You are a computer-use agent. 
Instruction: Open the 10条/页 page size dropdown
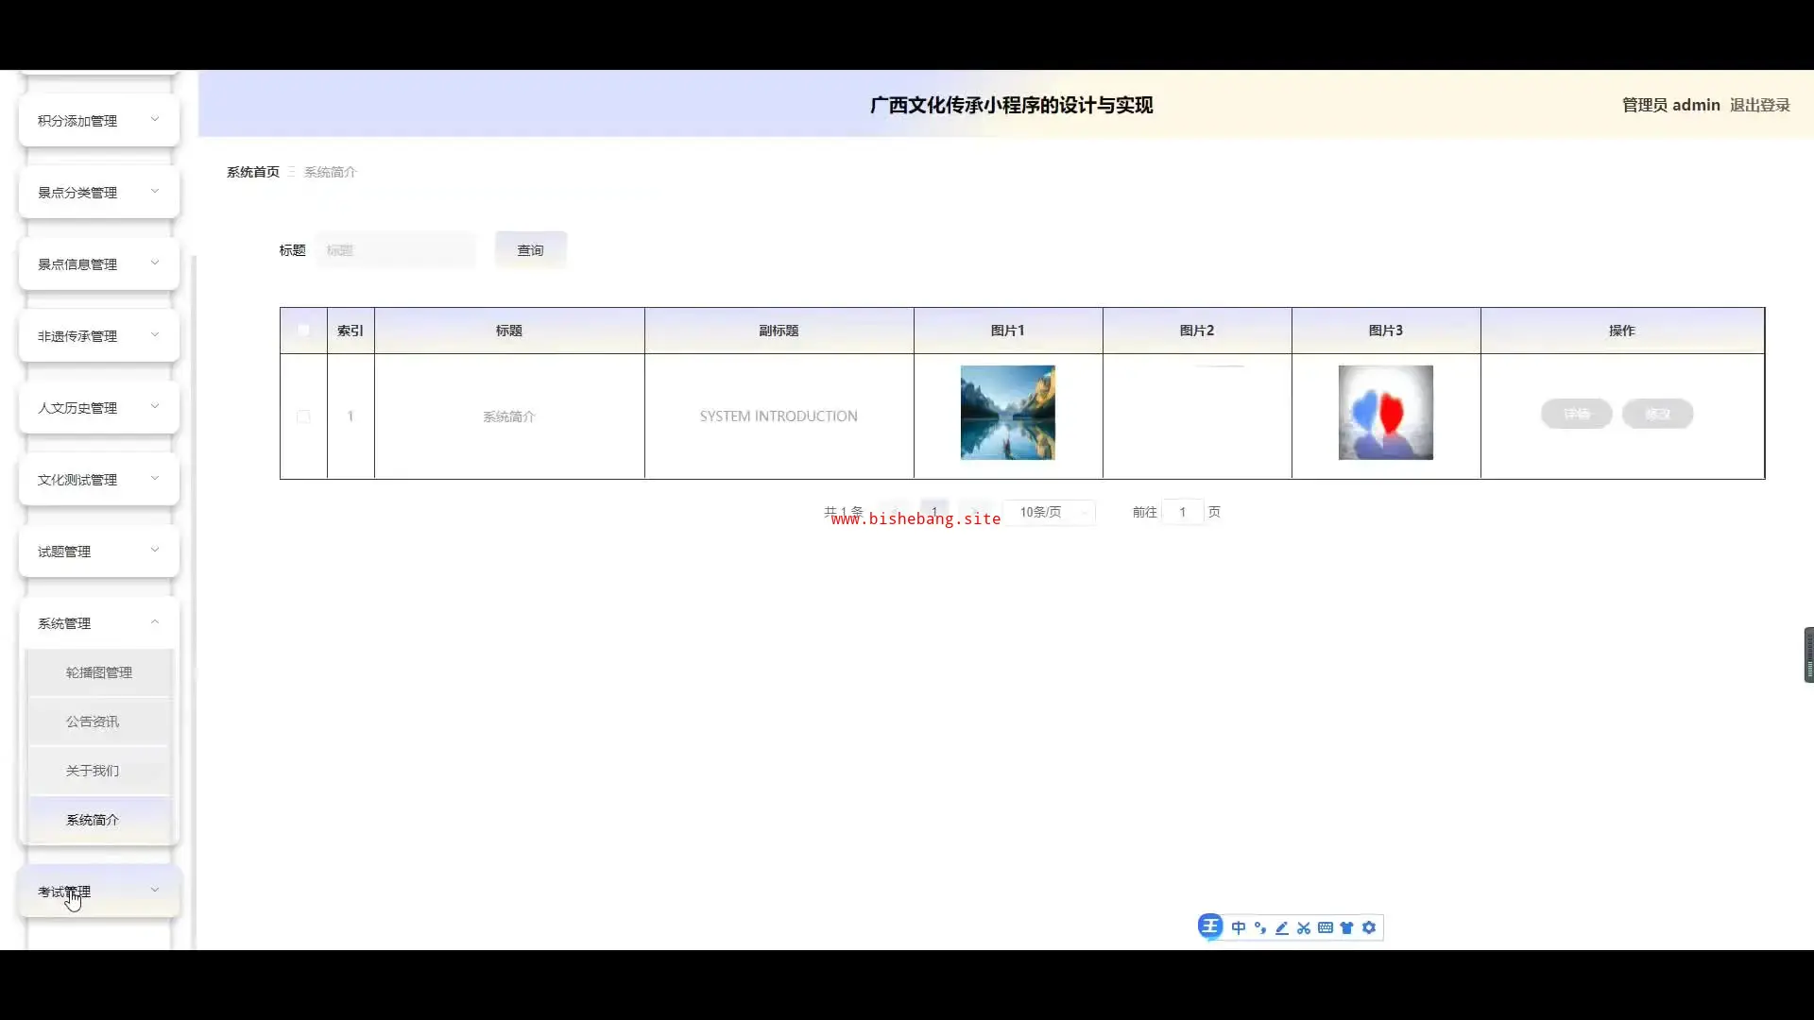tap(1049, 512)
